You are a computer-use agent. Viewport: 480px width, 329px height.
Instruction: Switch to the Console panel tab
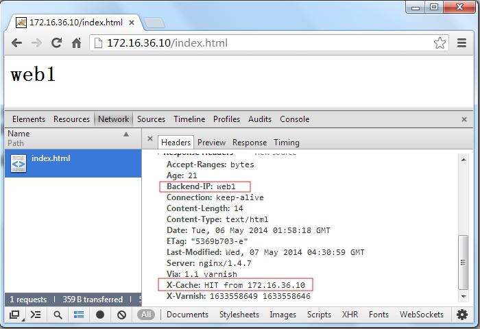[294, 119]
